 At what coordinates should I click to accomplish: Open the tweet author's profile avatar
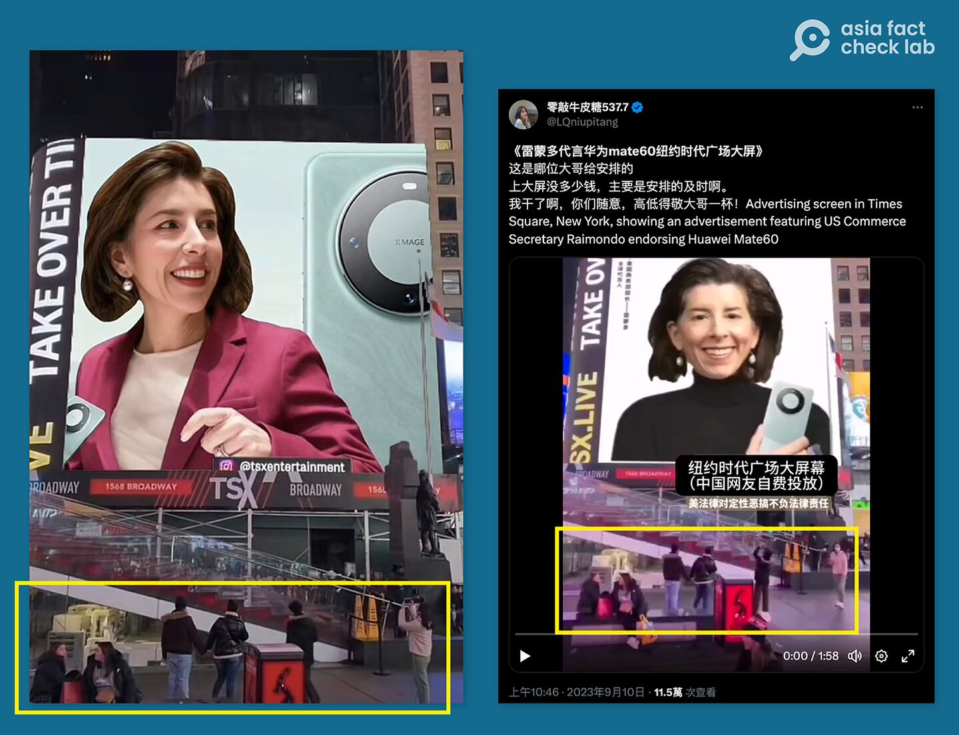point(523,112)
